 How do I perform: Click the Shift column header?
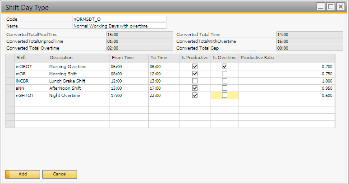pyautogui.click(x=31, y=58)
